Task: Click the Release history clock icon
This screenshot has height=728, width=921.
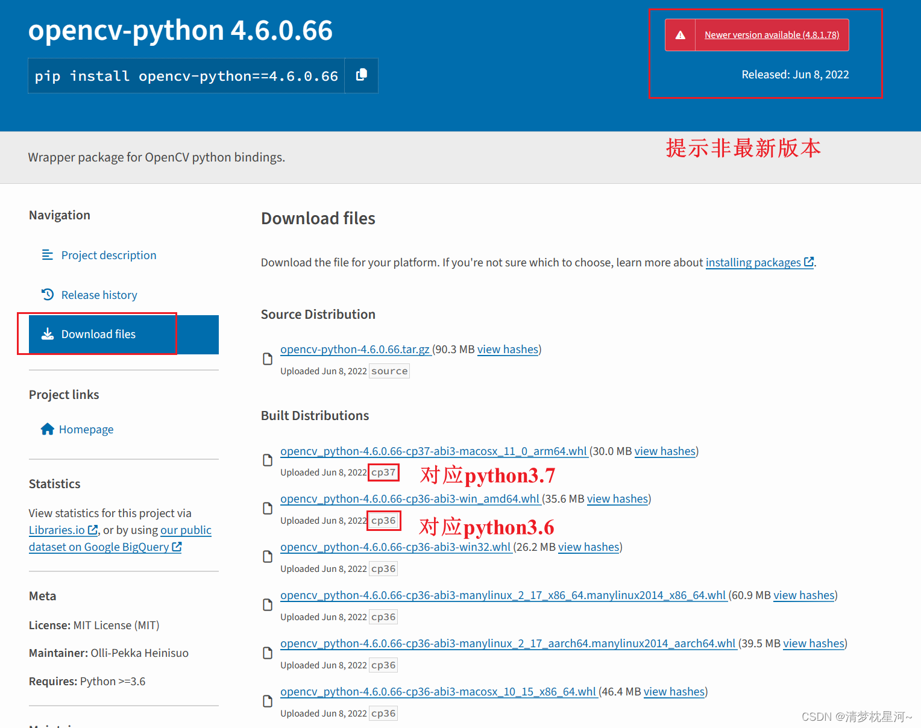Action: pos(48,295)
